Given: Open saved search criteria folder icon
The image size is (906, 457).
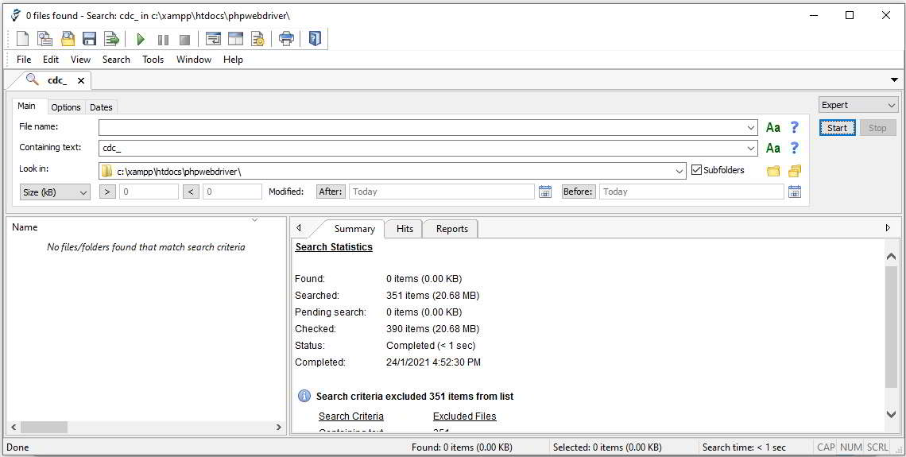Looking at the screenshot, I should pyautogui.click(x=68, y=39).
